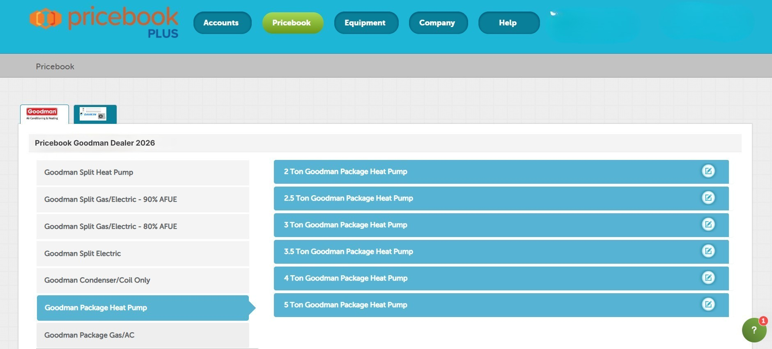The image size is (772, 349).
Task: Choose Goodman Split Gas/Electric - 90% AFUE
Action: tap(142, 199)
